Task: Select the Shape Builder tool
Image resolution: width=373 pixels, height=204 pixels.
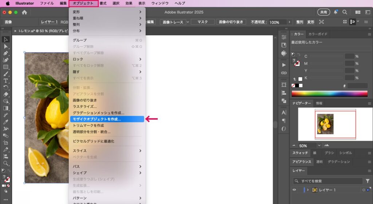Action: (6, 101)
